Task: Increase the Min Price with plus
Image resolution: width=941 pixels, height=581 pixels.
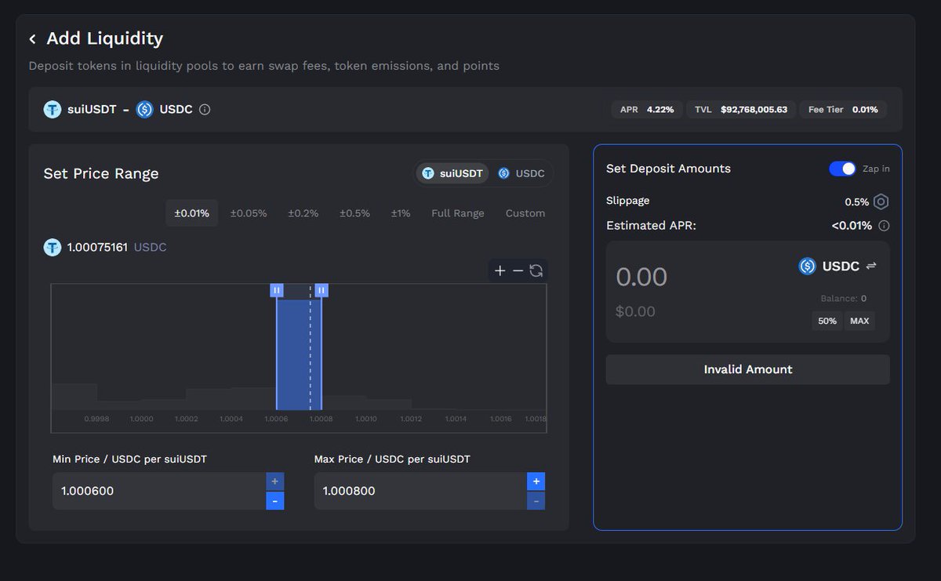Action: [275, 481]
